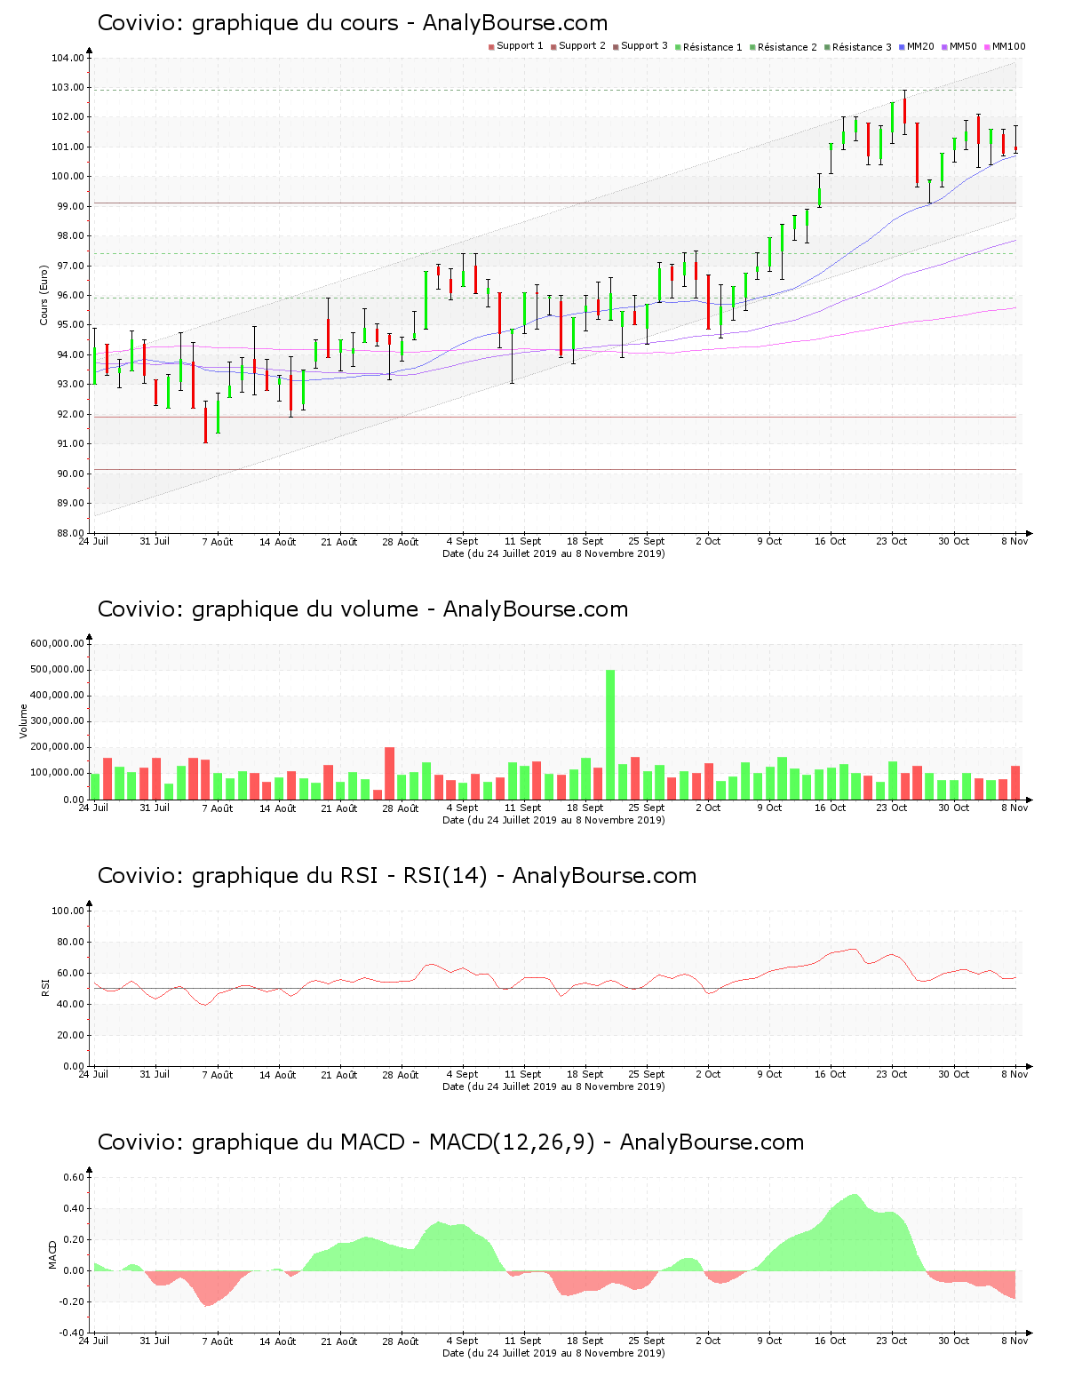Click the Support 3 legend entry
The width and height of the screenshot is (1066, 1377).
640,46
